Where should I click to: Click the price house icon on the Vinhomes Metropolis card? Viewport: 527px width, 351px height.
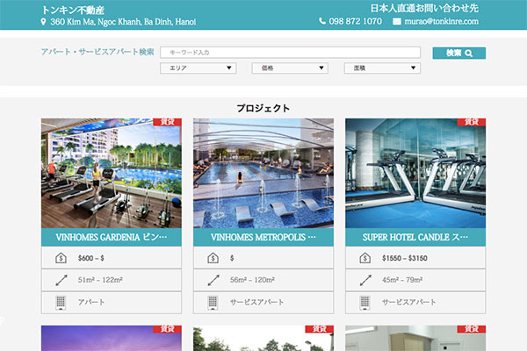coord(213,258)
